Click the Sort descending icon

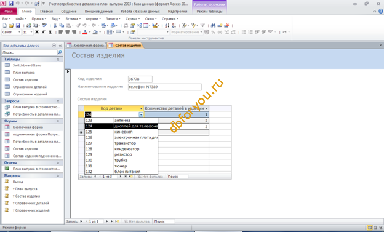click(x=174, y=25)
